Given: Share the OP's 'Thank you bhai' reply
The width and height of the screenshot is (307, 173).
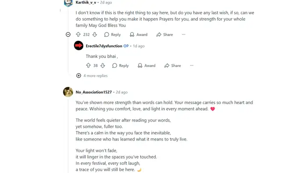Looking at the screenshot, I should tap(173, 65).
